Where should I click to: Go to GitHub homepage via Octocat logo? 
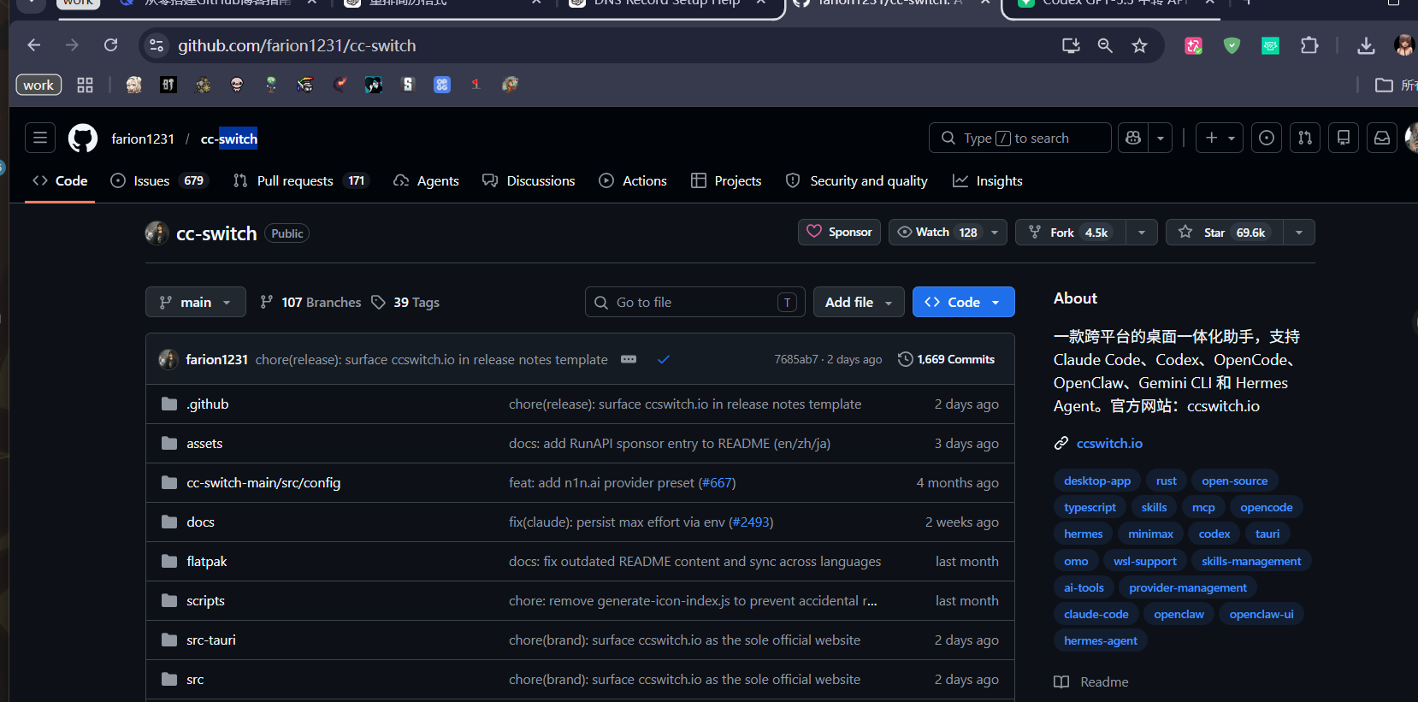click(83, 139)
